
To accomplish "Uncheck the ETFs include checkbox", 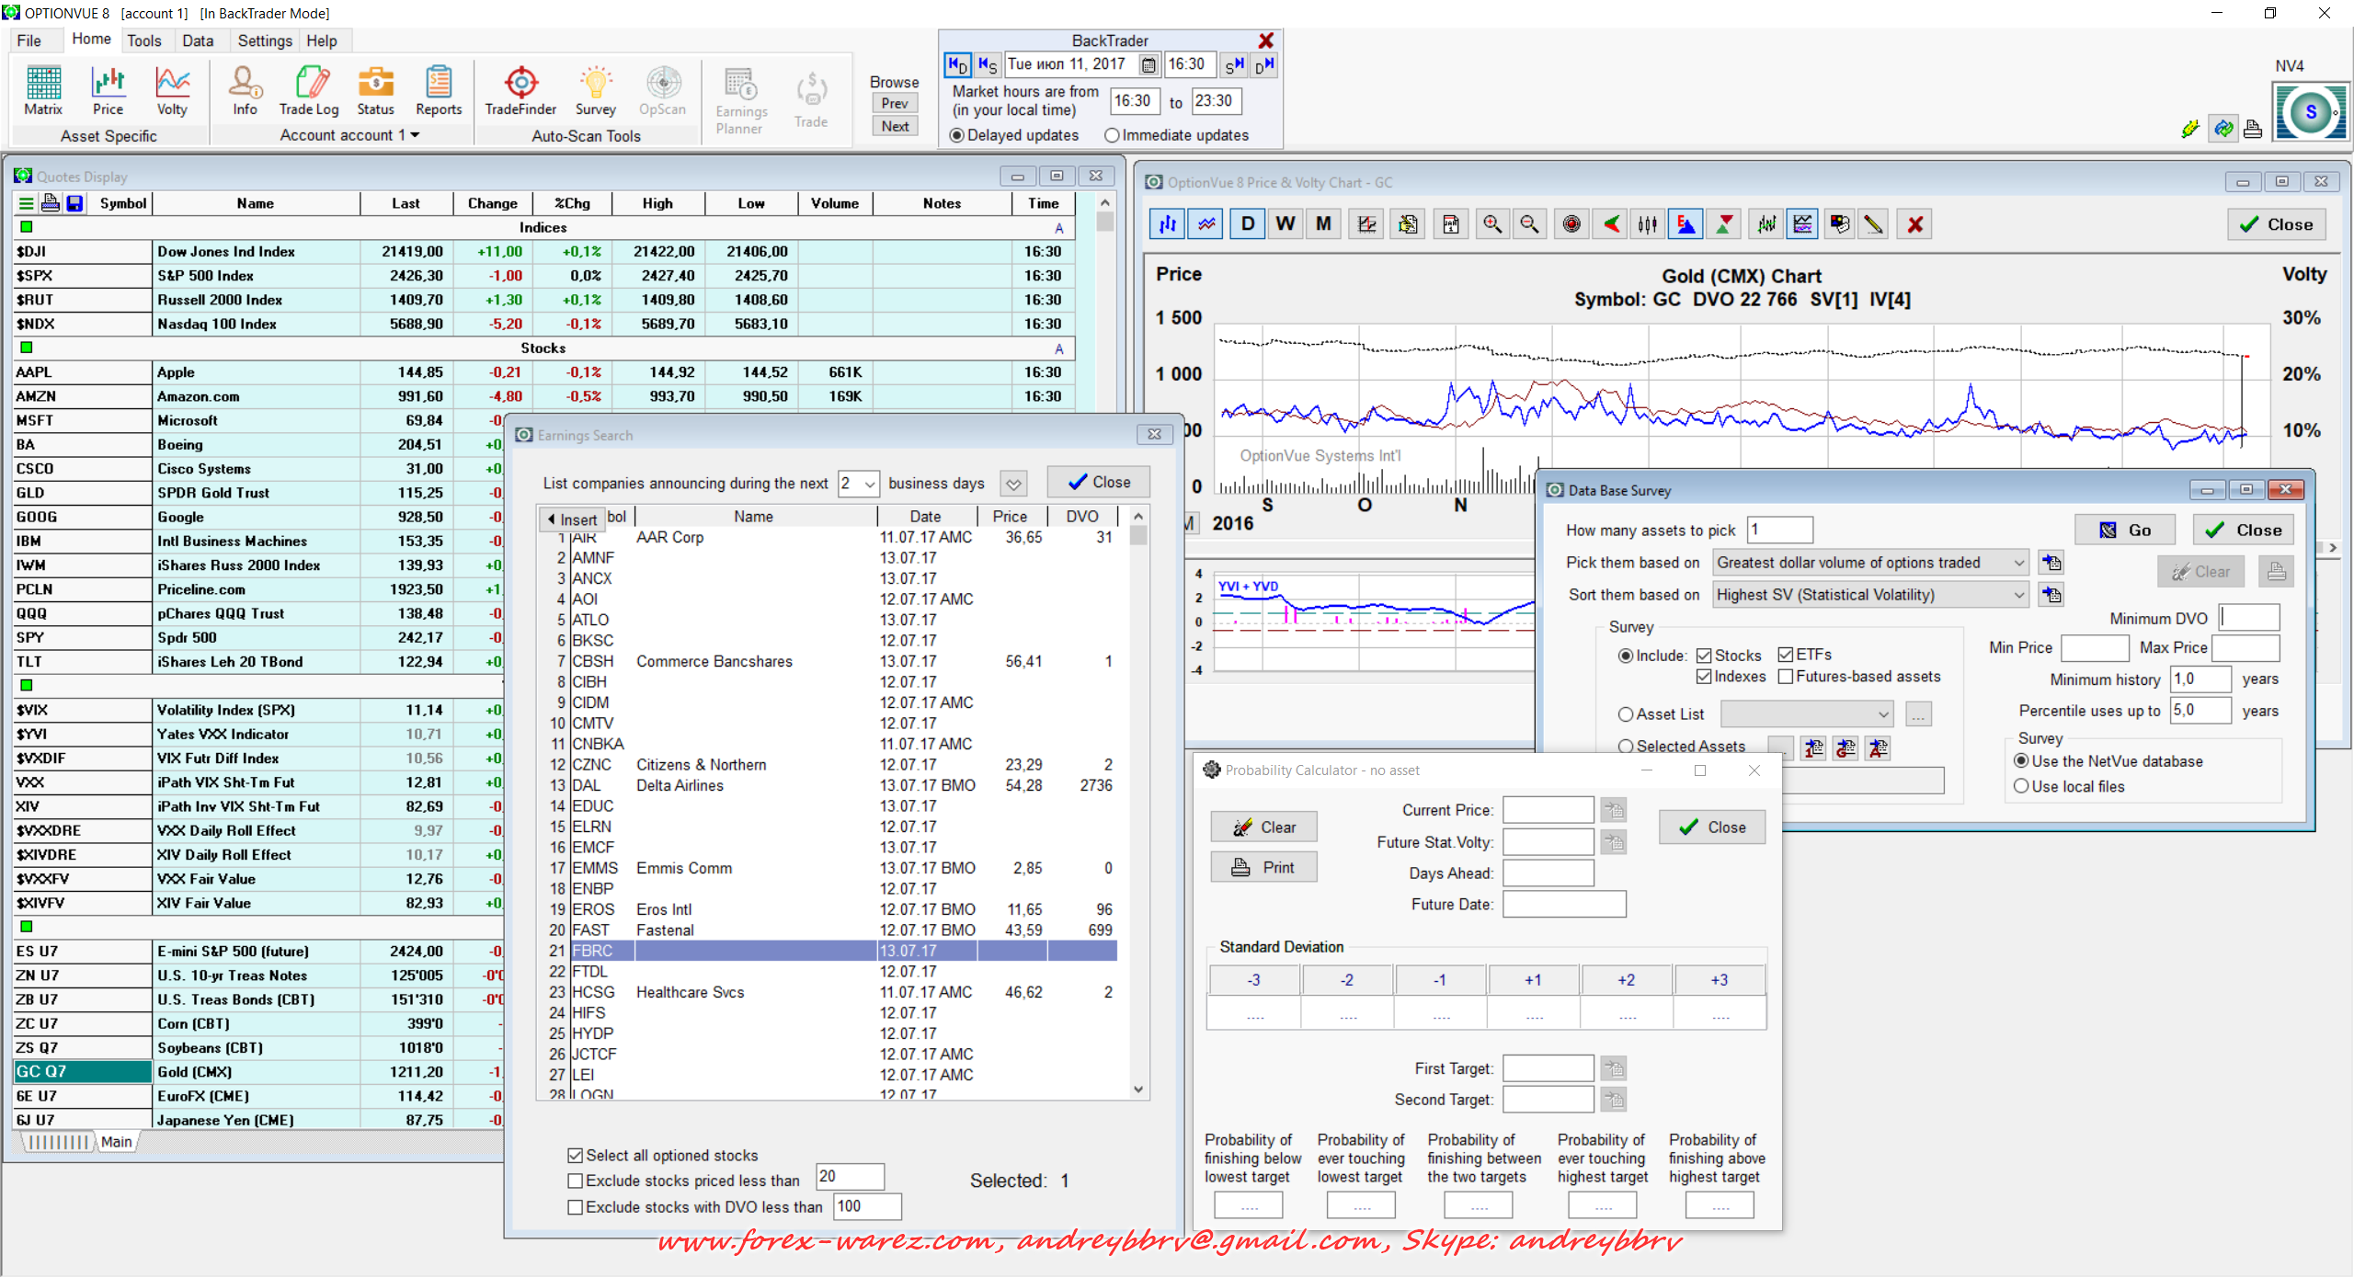I will tap(1786, 655).
